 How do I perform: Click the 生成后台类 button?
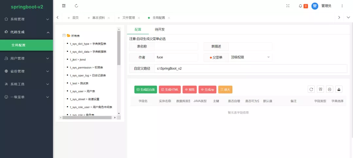(x=146, y=90)
